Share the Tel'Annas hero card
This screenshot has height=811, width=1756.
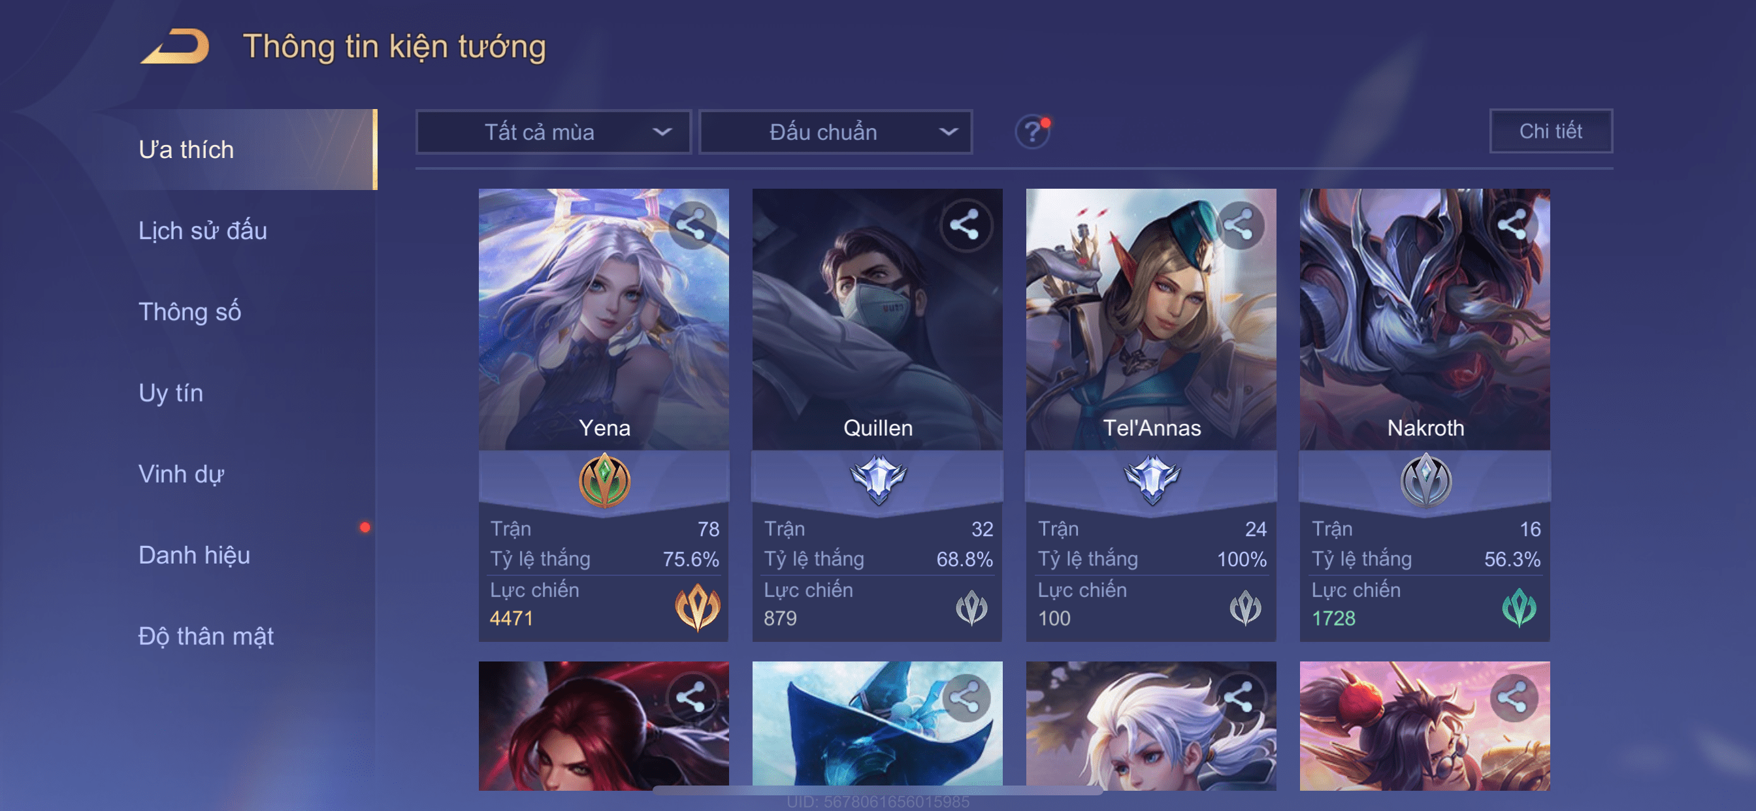coord(1239,225)
